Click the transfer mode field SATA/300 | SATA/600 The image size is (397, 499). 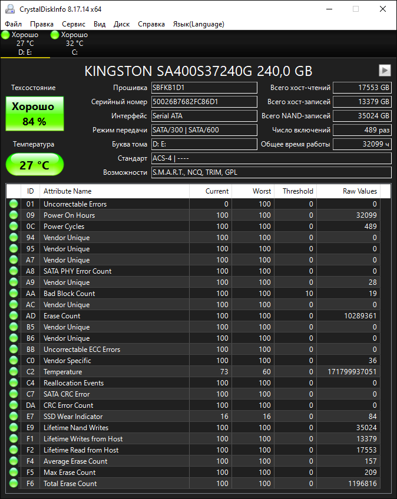[204, 130]
